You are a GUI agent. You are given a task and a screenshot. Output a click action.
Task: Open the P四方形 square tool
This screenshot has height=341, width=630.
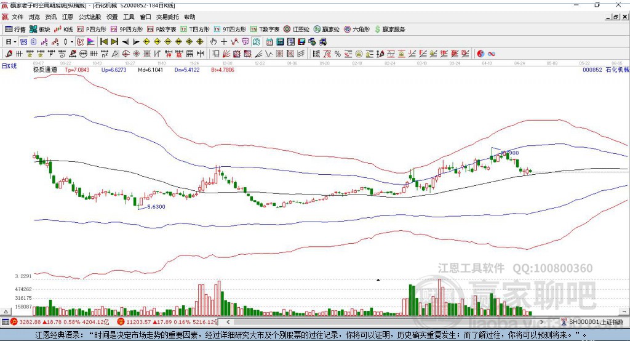92,30
